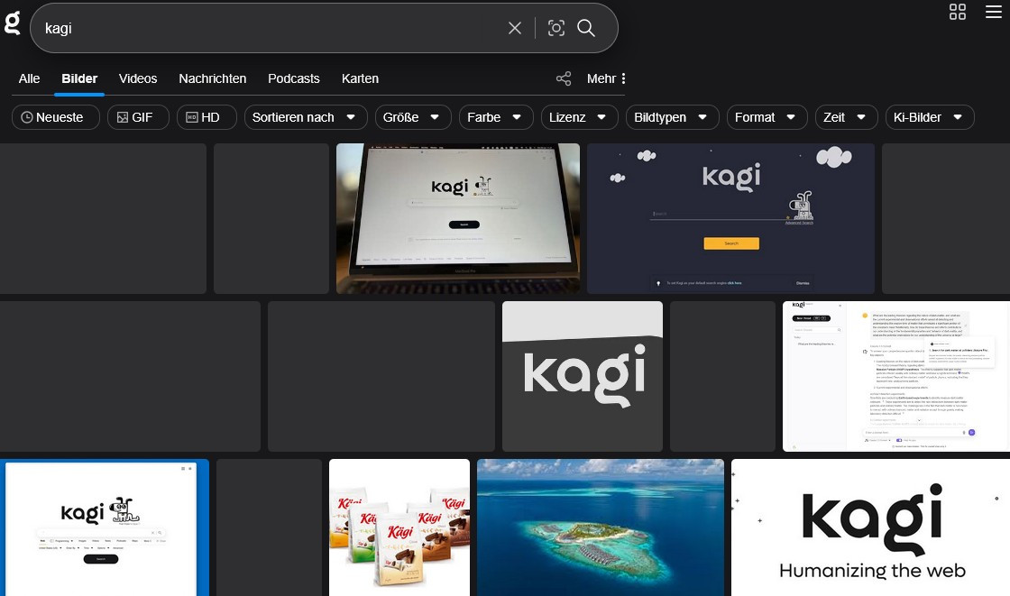The height and width of the screenshot is (596, 1010).
Task: Toggle the Neueste filter
Action: tap(55, 117)
